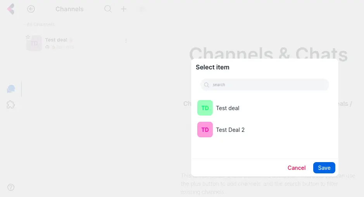The width and height of the screenshot is (364, 197).
Task: Click the pink TD avatar for Test Deal 2
Action: pos(205,130)
